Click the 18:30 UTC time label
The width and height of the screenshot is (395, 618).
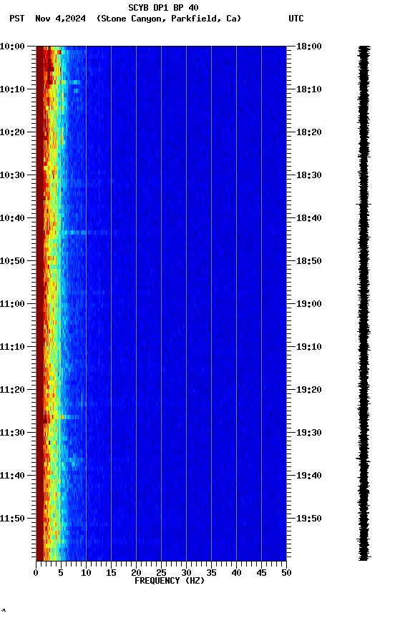(309, 175)
